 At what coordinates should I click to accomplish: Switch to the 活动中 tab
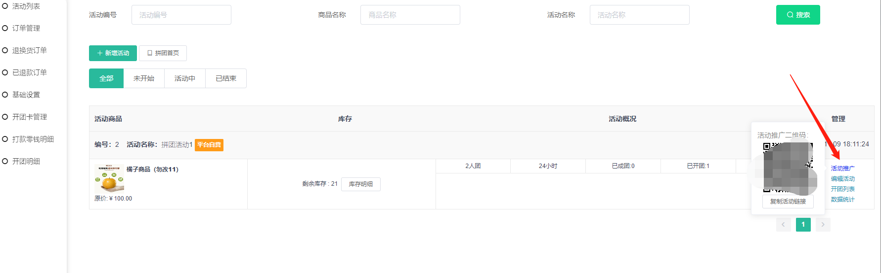coord(184,78)
